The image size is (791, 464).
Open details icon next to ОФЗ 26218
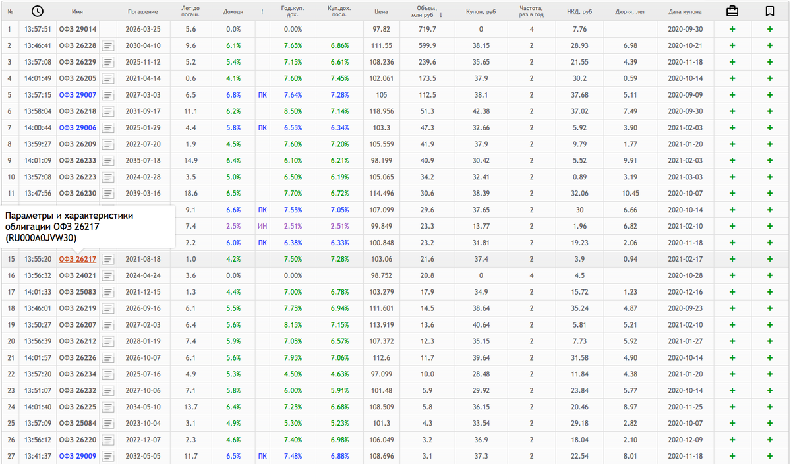point(108,111)
